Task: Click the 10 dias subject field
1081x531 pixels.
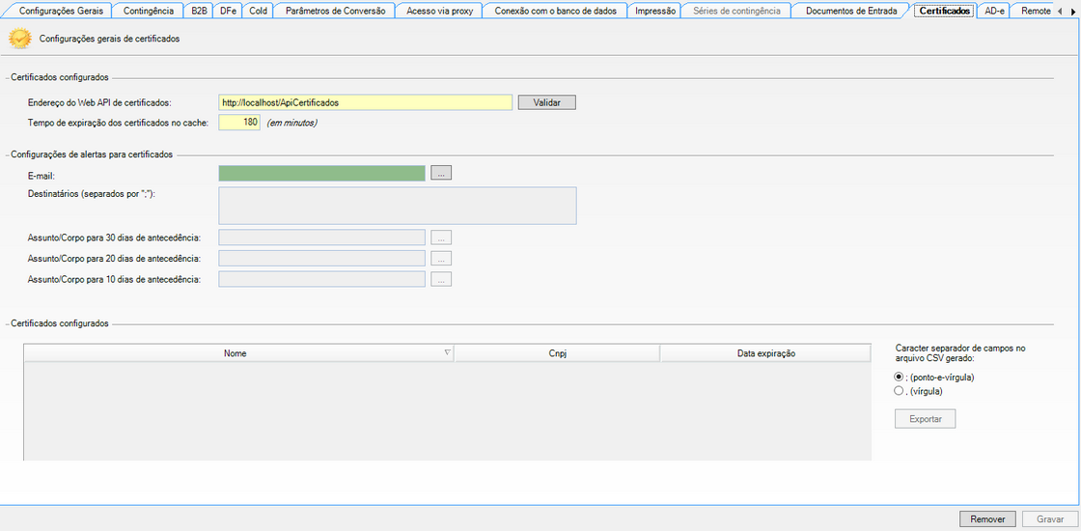Action: [322, 279]
